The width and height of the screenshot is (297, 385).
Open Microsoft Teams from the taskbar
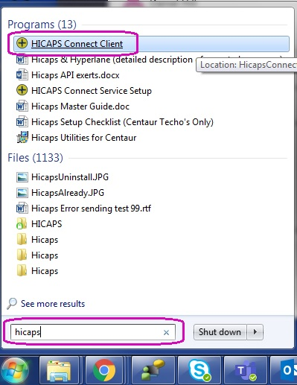click(246, 371)
